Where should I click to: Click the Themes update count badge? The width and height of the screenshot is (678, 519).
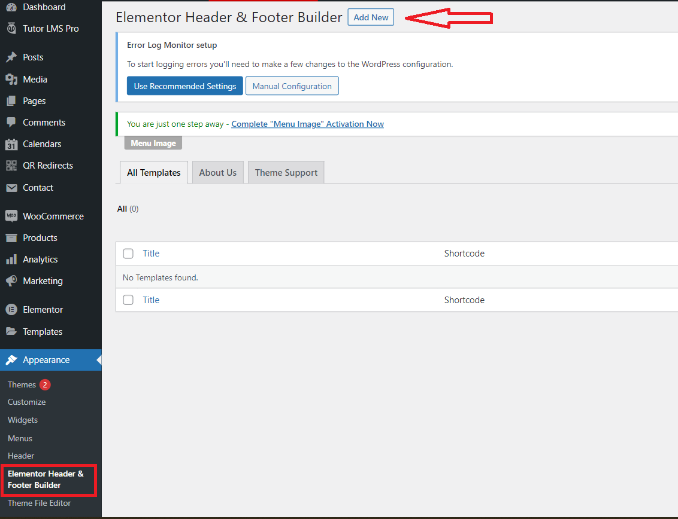click(x=45, y=384)
